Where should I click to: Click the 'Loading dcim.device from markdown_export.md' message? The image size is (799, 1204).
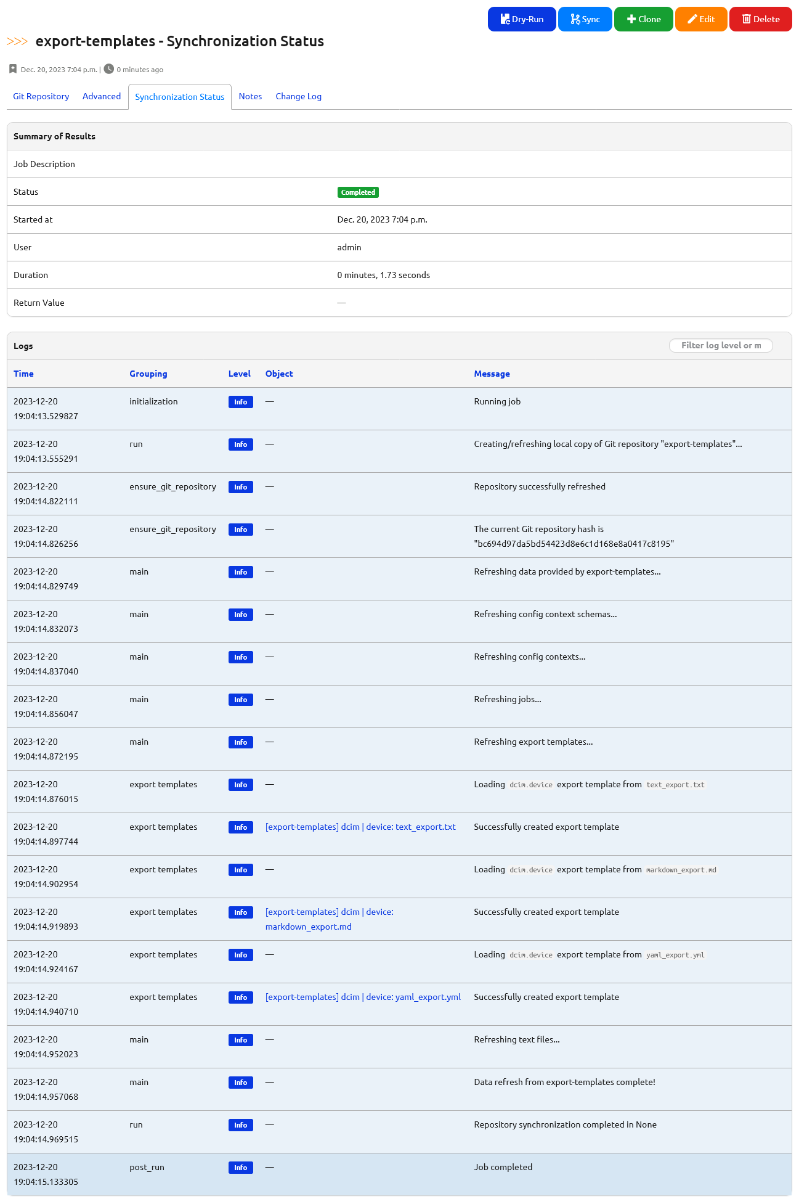(596, 869)
